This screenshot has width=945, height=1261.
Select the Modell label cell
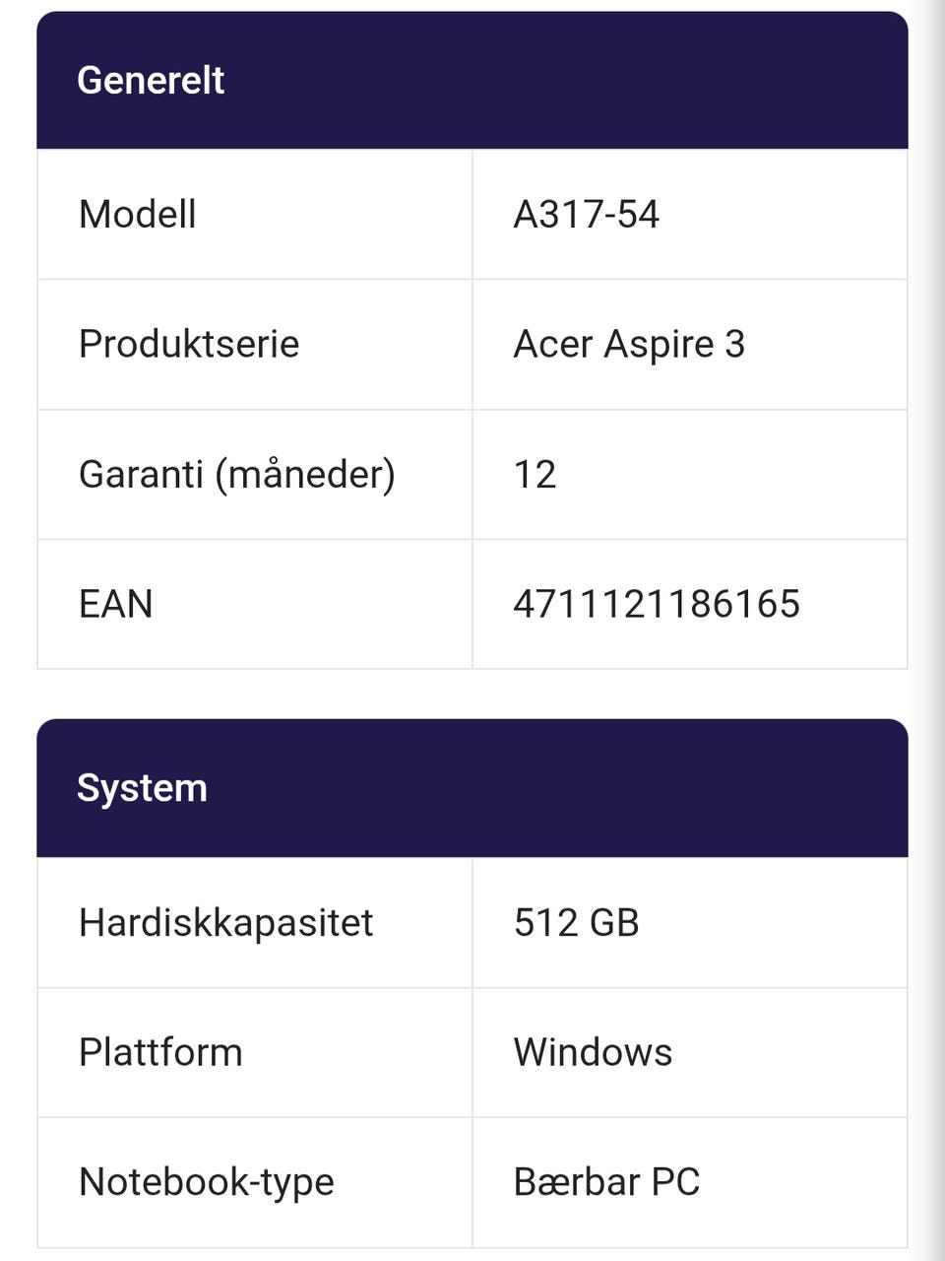[x=138, y=214]
